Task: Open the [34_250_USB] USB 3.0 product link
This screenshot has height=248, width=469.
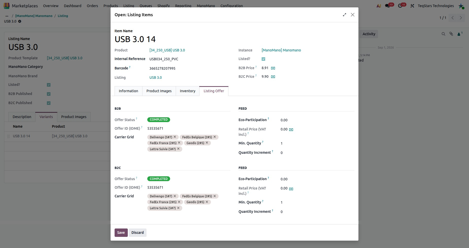Action: pyautogui.click(x=167, y=50)
